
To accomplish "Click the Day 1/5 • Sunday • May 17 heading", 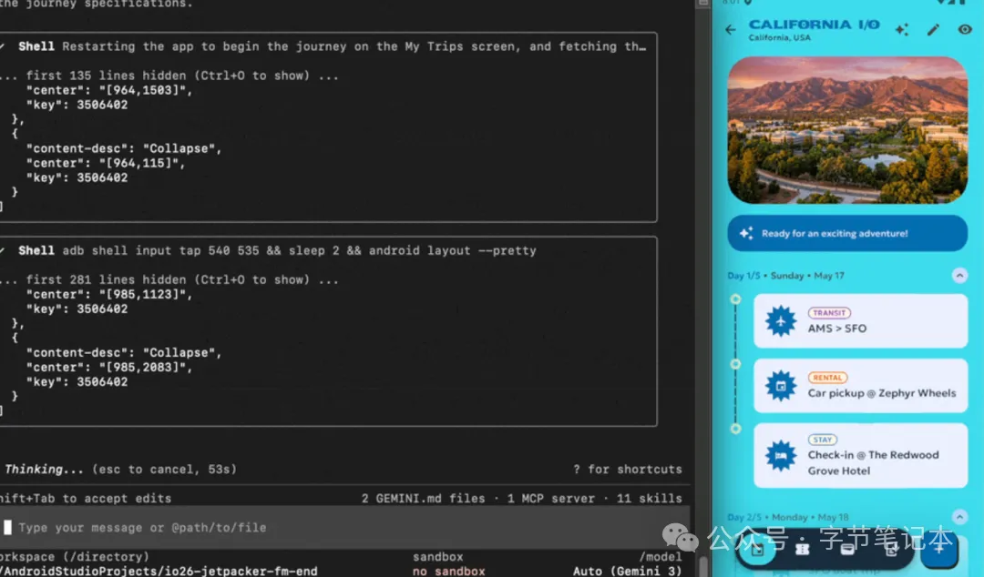I will click(x=785, y=276).
